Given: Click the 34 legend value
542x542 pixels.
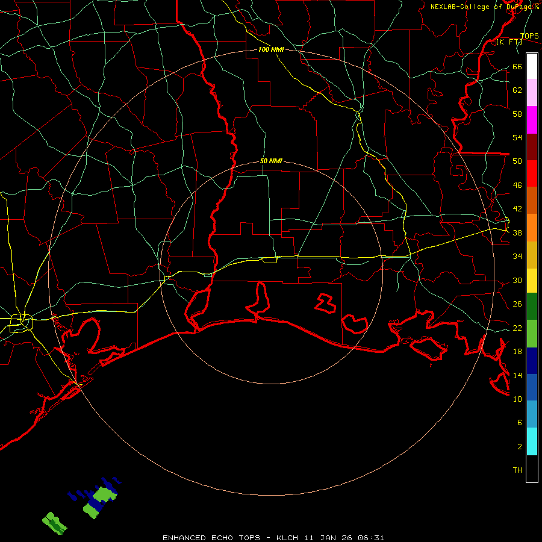Looking at the screenshot, I should pos(517,257).
